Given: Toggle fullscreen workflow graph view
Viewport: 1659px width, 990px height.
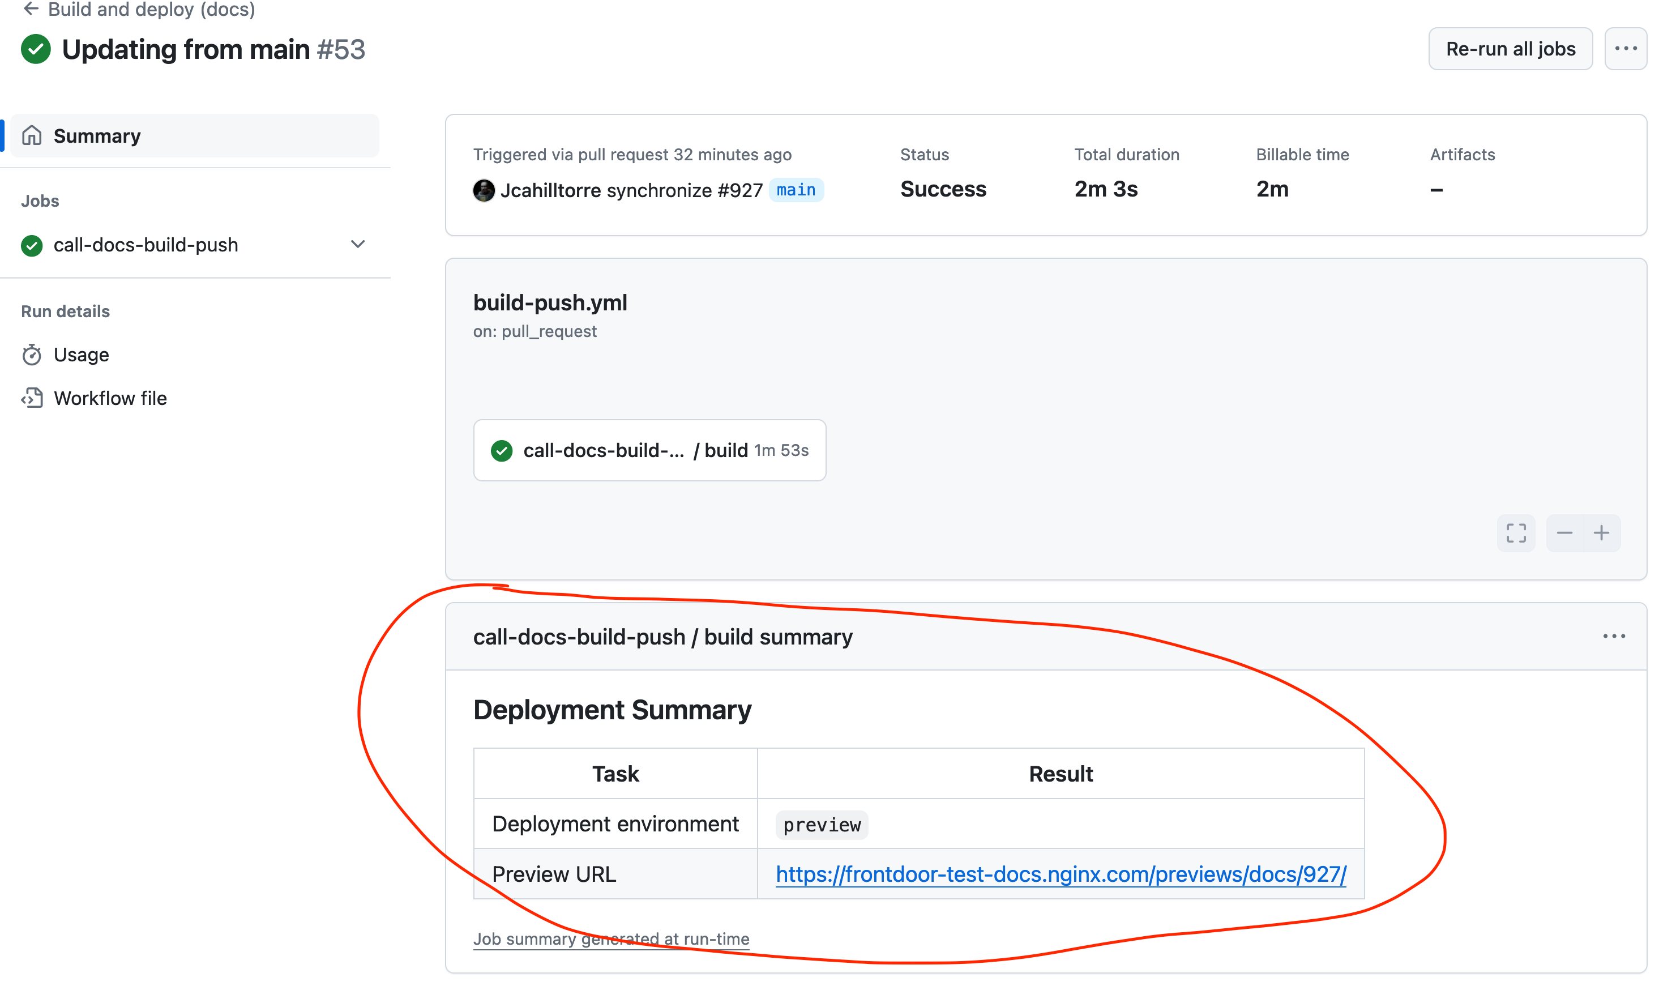Looking at the screenshot, I should [x=1516, y=533].
